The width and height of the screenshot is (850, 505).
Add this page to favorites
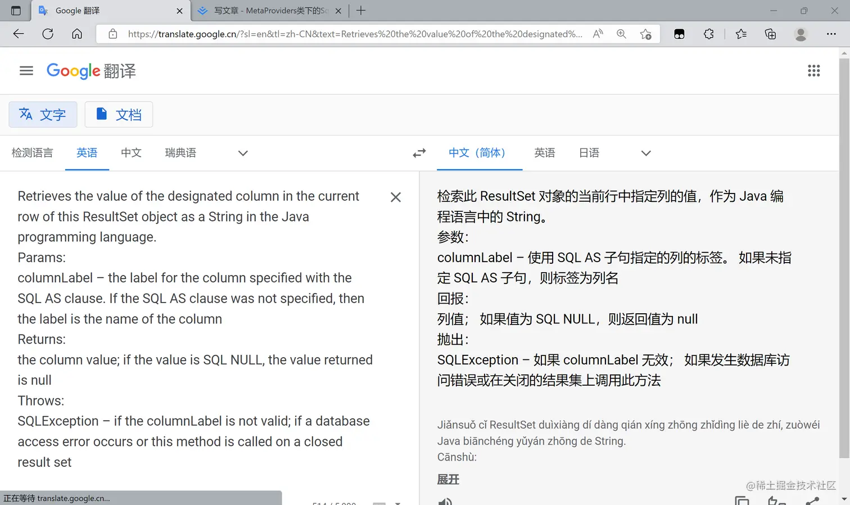(646, 34)
